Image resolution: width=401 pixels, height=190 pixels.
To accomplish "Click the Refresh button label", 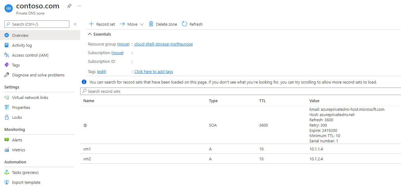I will point(196,24).
